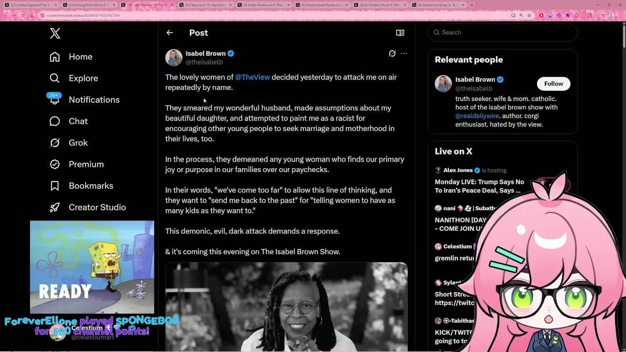Image resolution: width=626 pixels, height=352 pixels.
Task: Click the Search input field
Action: point(502,32)
